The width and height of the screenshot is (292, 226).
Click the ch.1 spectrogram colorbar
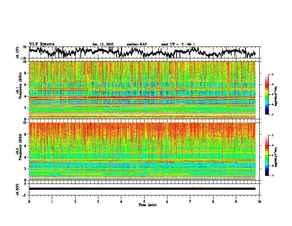[267, 95]
